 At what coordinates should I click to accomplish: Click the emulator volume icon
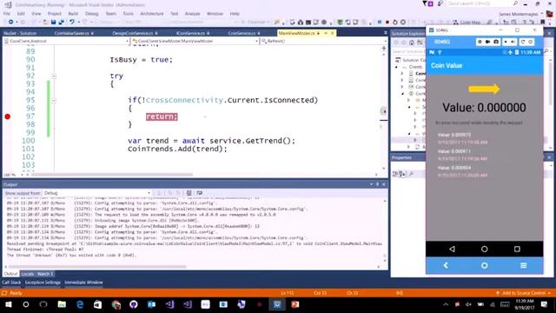[513, 42]
